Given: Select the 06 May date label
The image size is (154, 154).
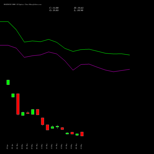Looking at the screenshot, I should point(27,146).
